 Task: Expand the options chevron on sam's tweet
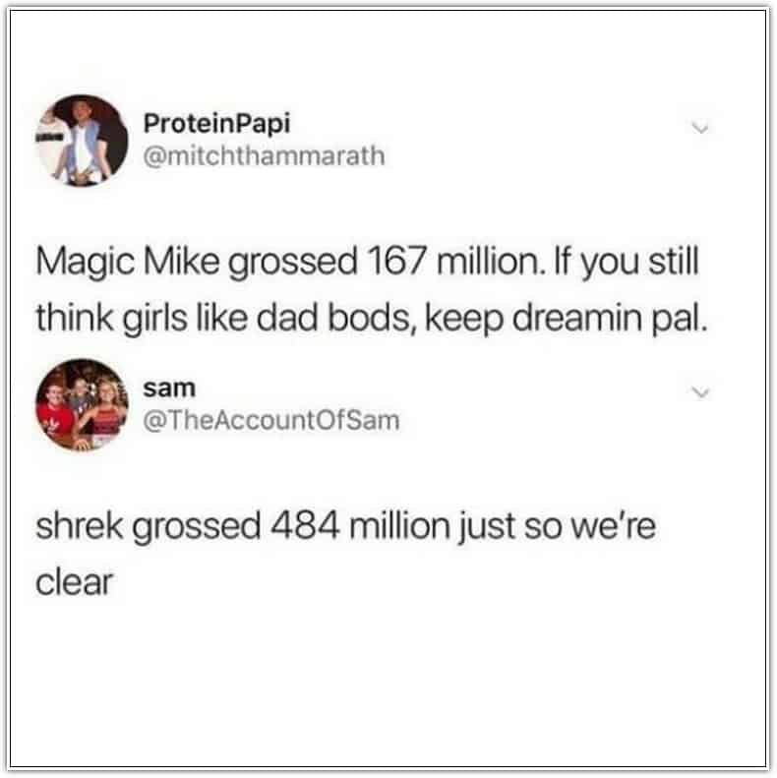700,393
